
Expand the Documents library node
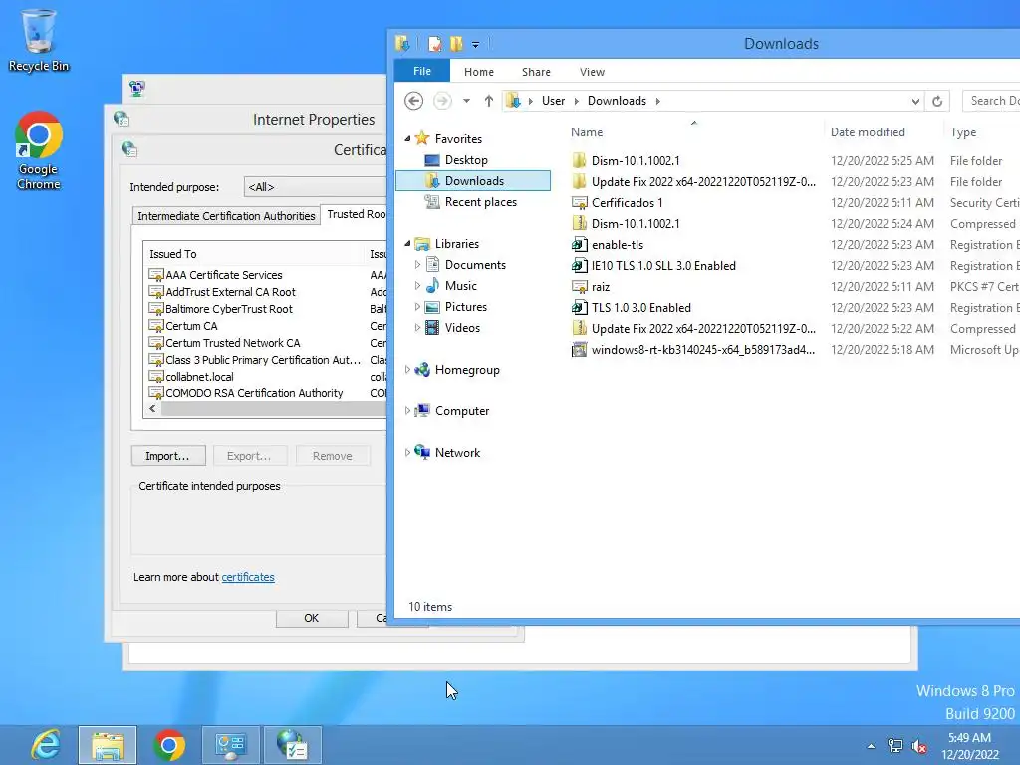tap(417, 265)
